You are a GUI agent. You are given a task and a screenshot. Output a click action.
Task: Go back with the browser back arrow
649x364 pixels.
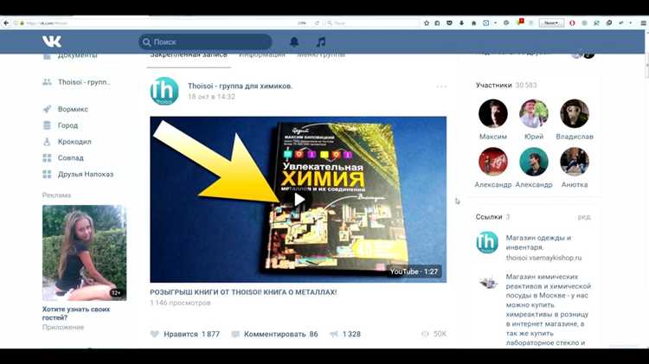pyautogui.click(x=6, y=23)
